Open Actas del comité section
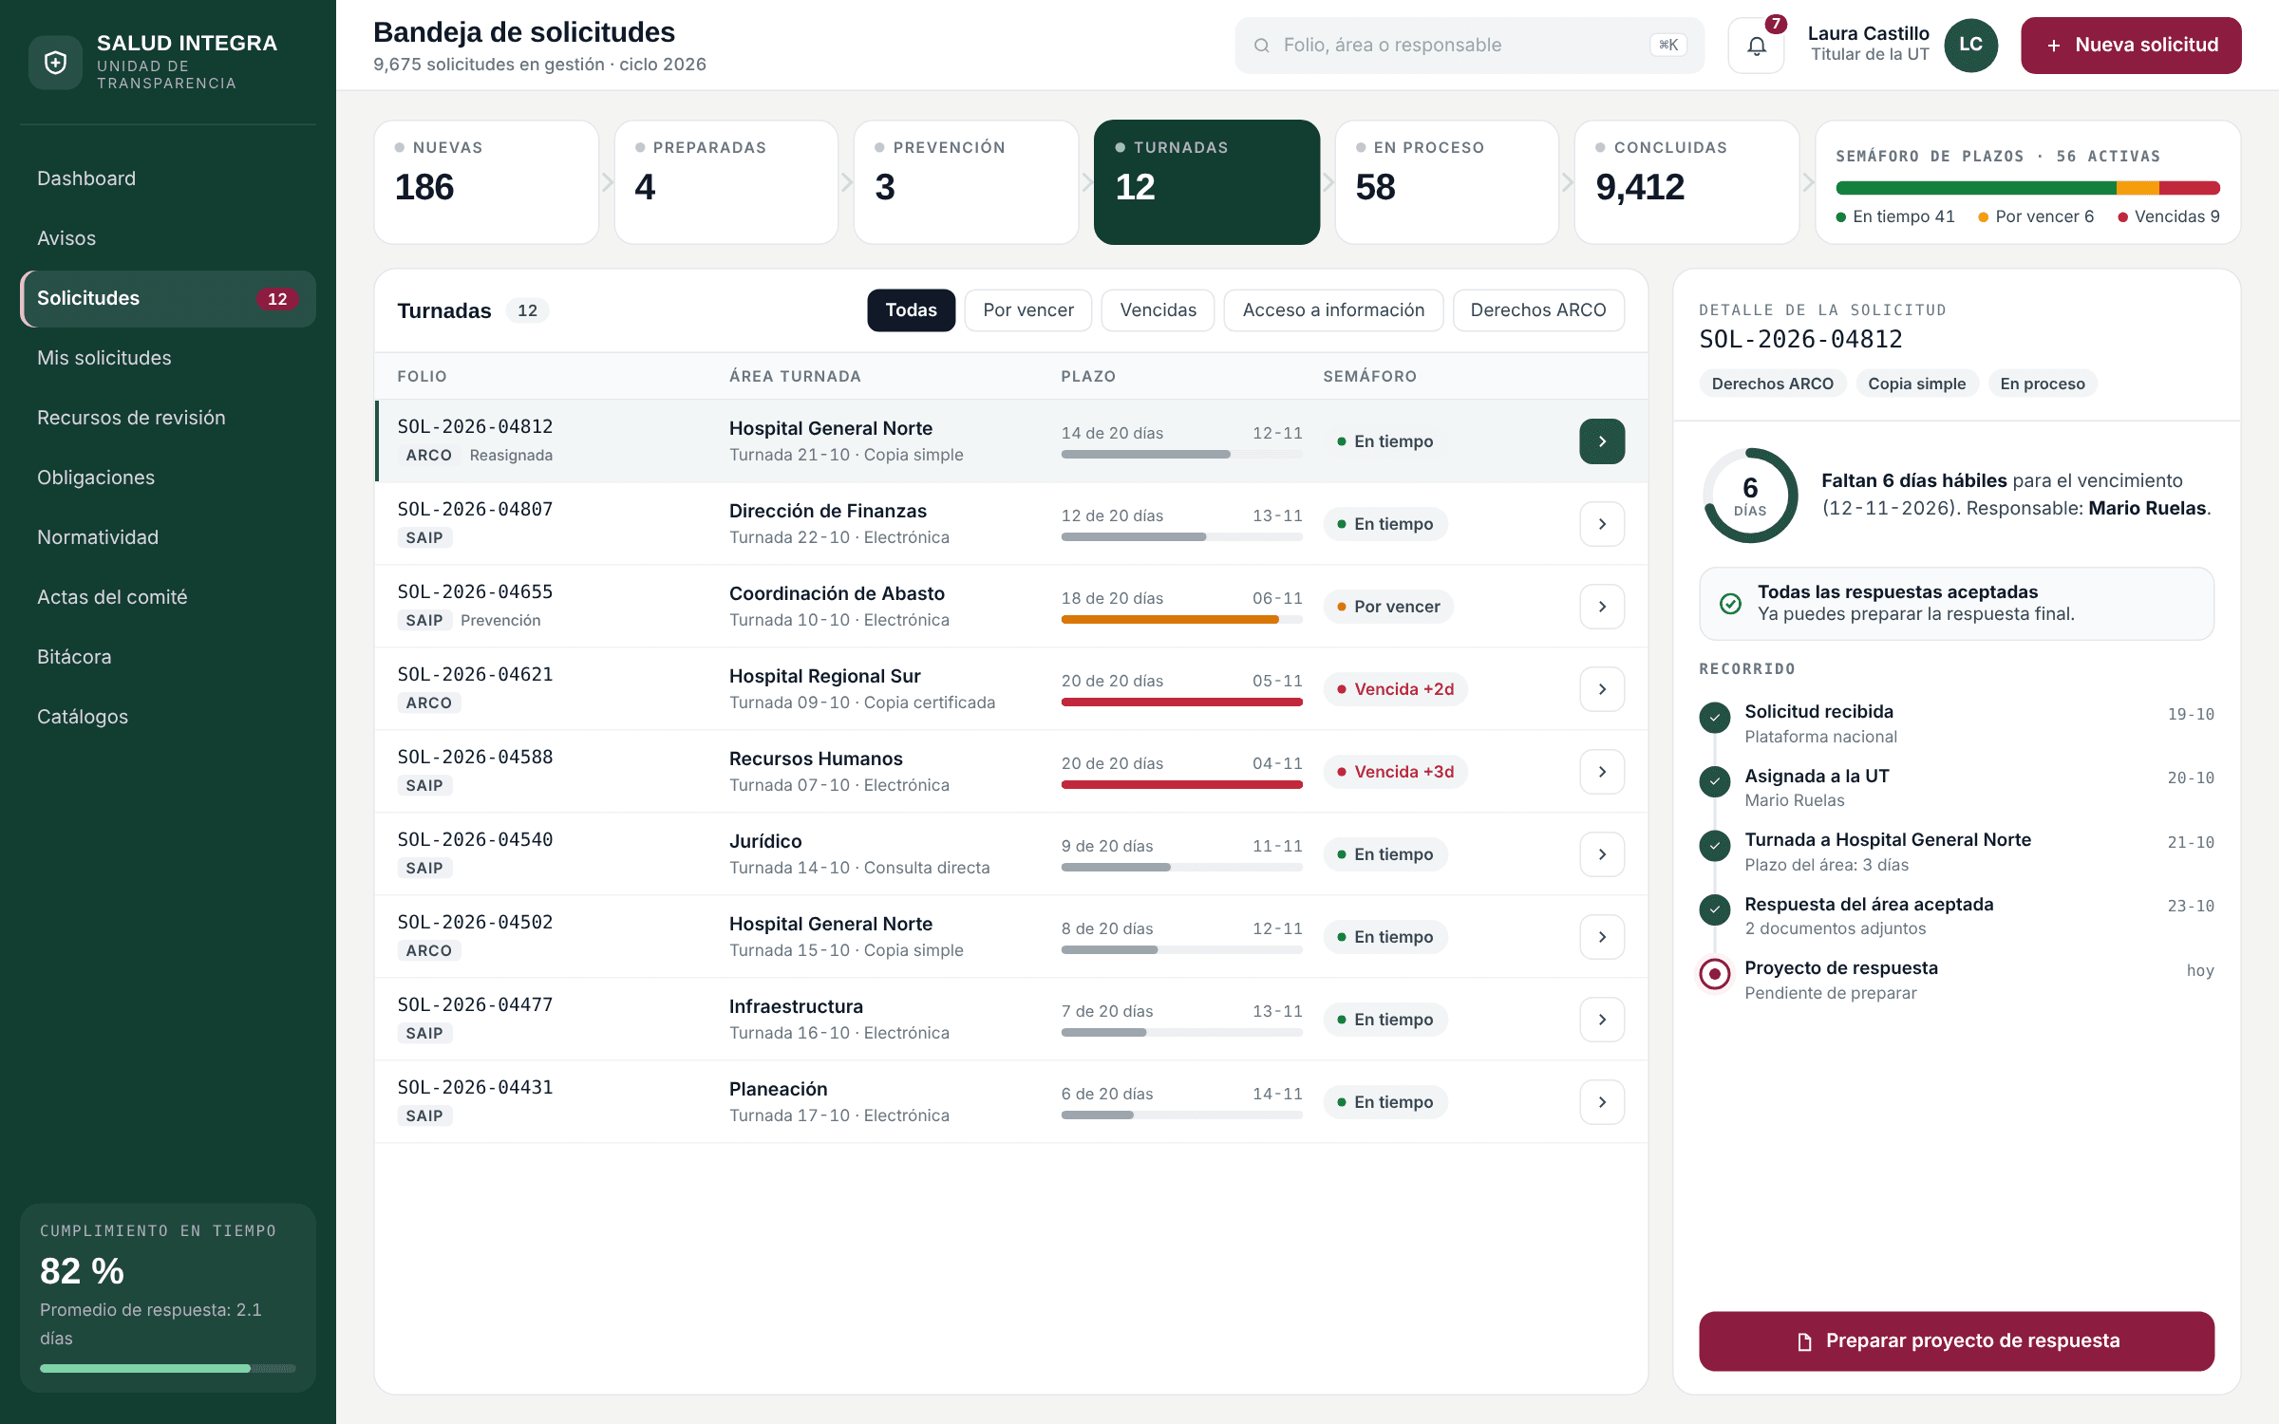This screenshot has width=2279, height=1424. click(168, 597)
